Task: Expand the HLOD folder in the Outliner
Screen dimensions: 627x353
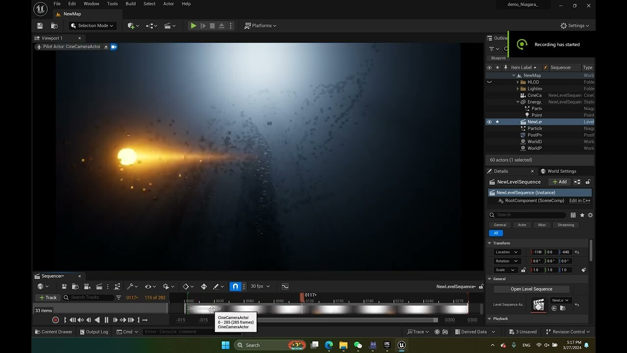Action: (518, 82)
